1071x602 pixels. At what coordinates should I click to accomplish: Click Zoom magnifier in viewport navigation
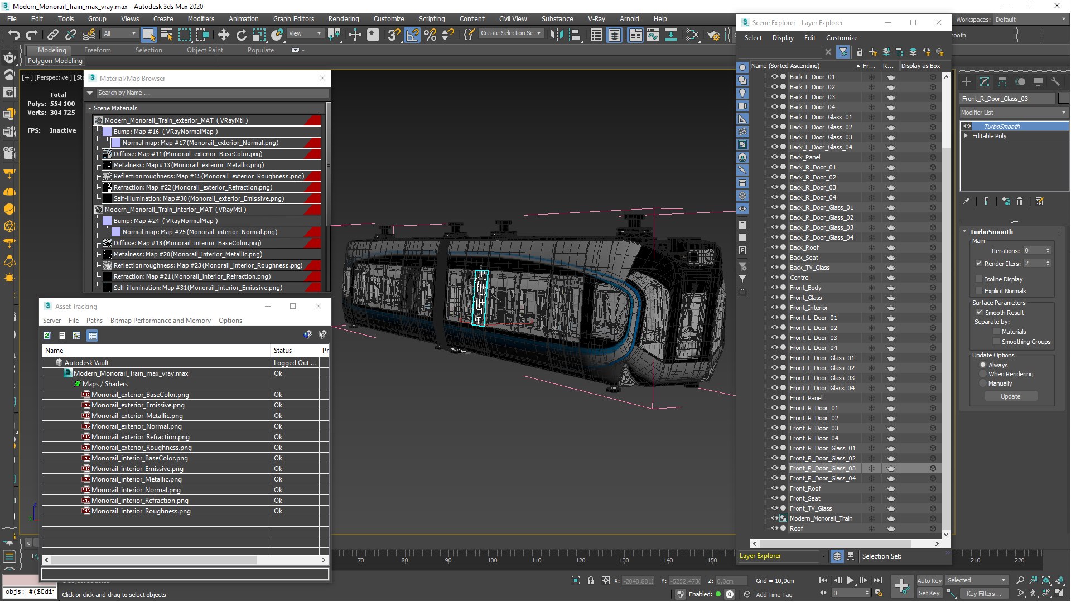1020,580
